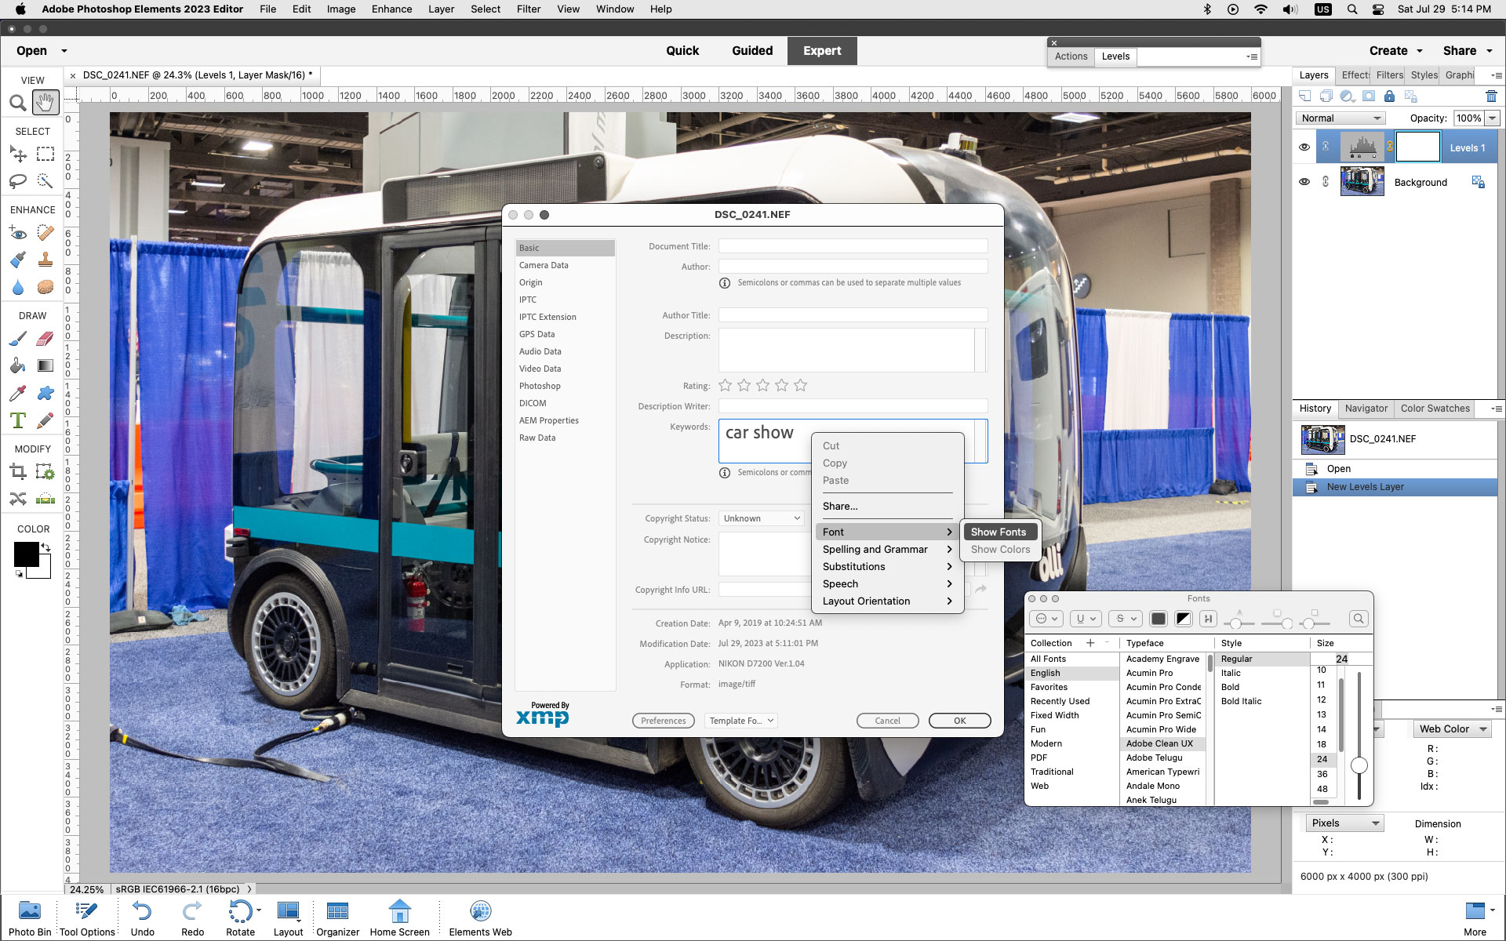Screen dimensions: 1506x941
Task: Click the Magic Wand tool
Action: pyautogui.click(x=45, y=181)
